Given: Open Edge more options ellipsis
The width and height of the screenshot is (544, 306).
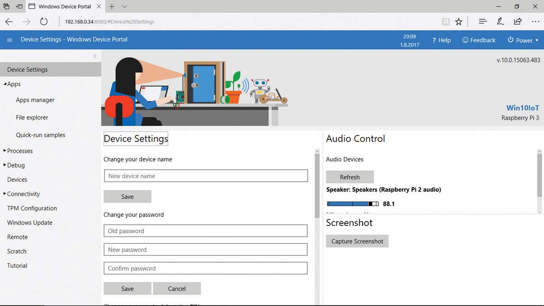Looking at the screenshot, I should (x=535, y=22).
